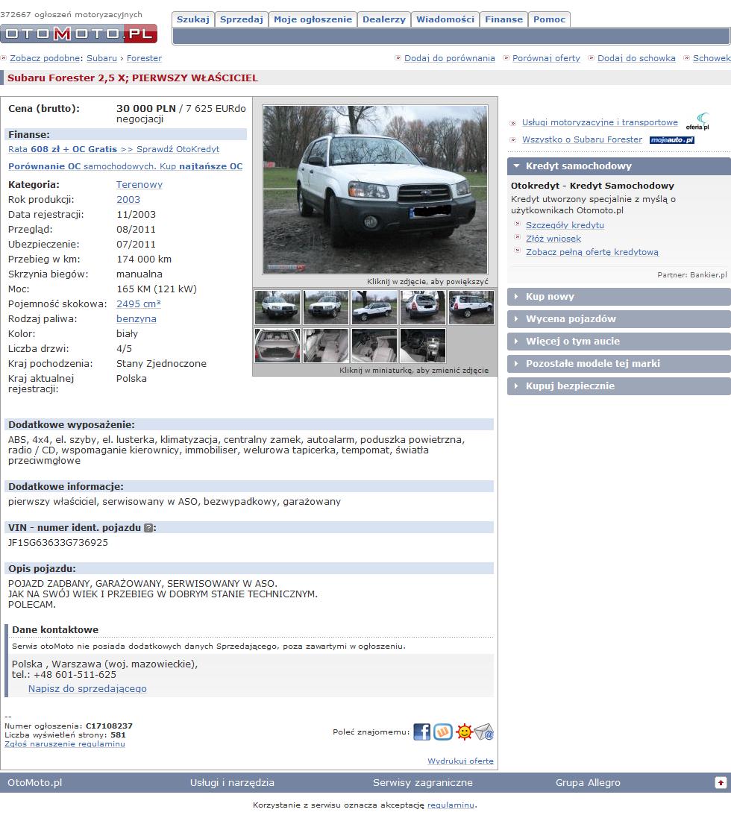
Task: Collapse the Kredyt samochodowy panel
Action: point(619,166)
